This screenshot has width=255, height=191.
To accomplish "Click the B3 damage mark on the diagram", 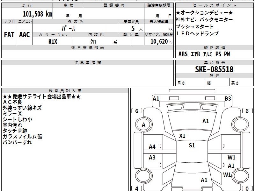I will [228, 99].
